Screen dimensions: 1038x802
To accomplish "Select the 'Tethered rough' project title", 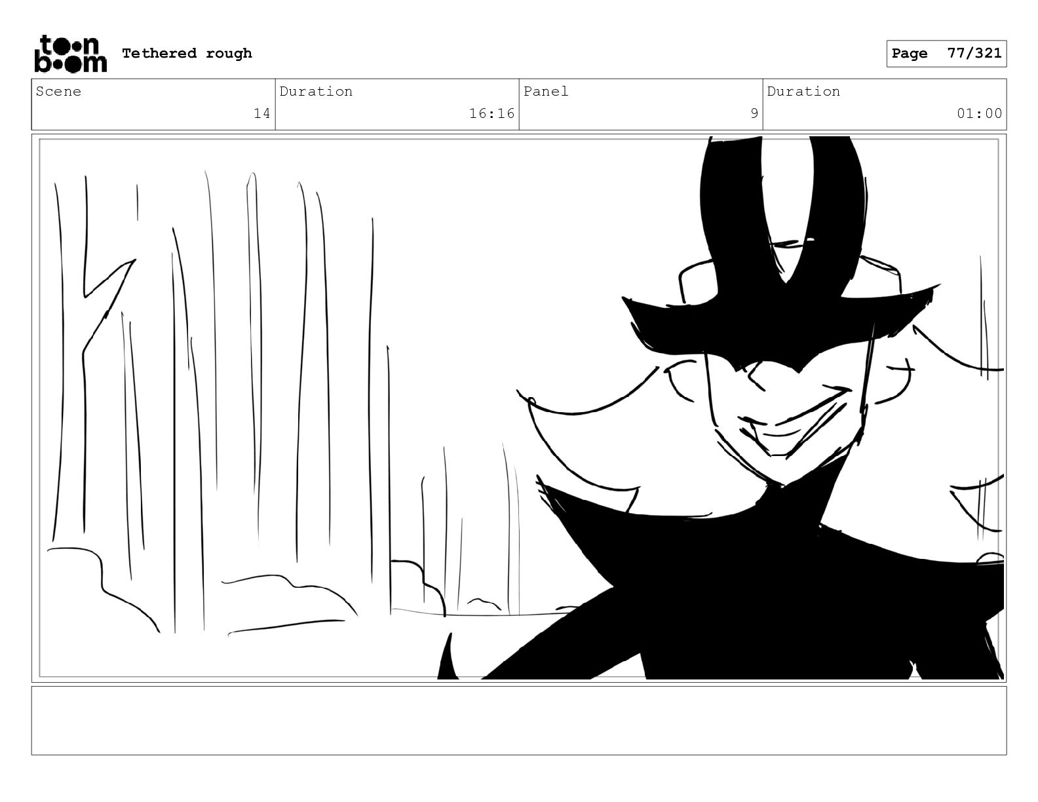I will [187, 54].
